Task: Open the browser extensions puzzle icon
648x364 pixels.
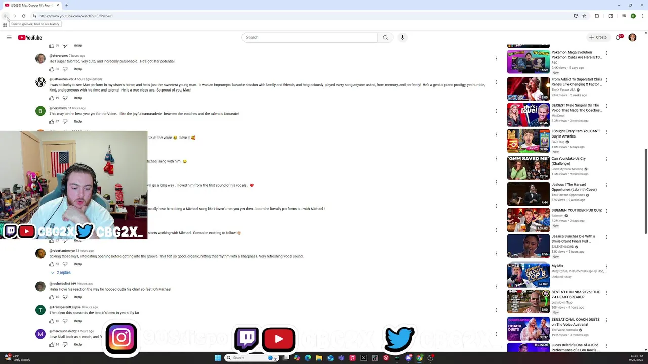Action: (x=597, y=16)
